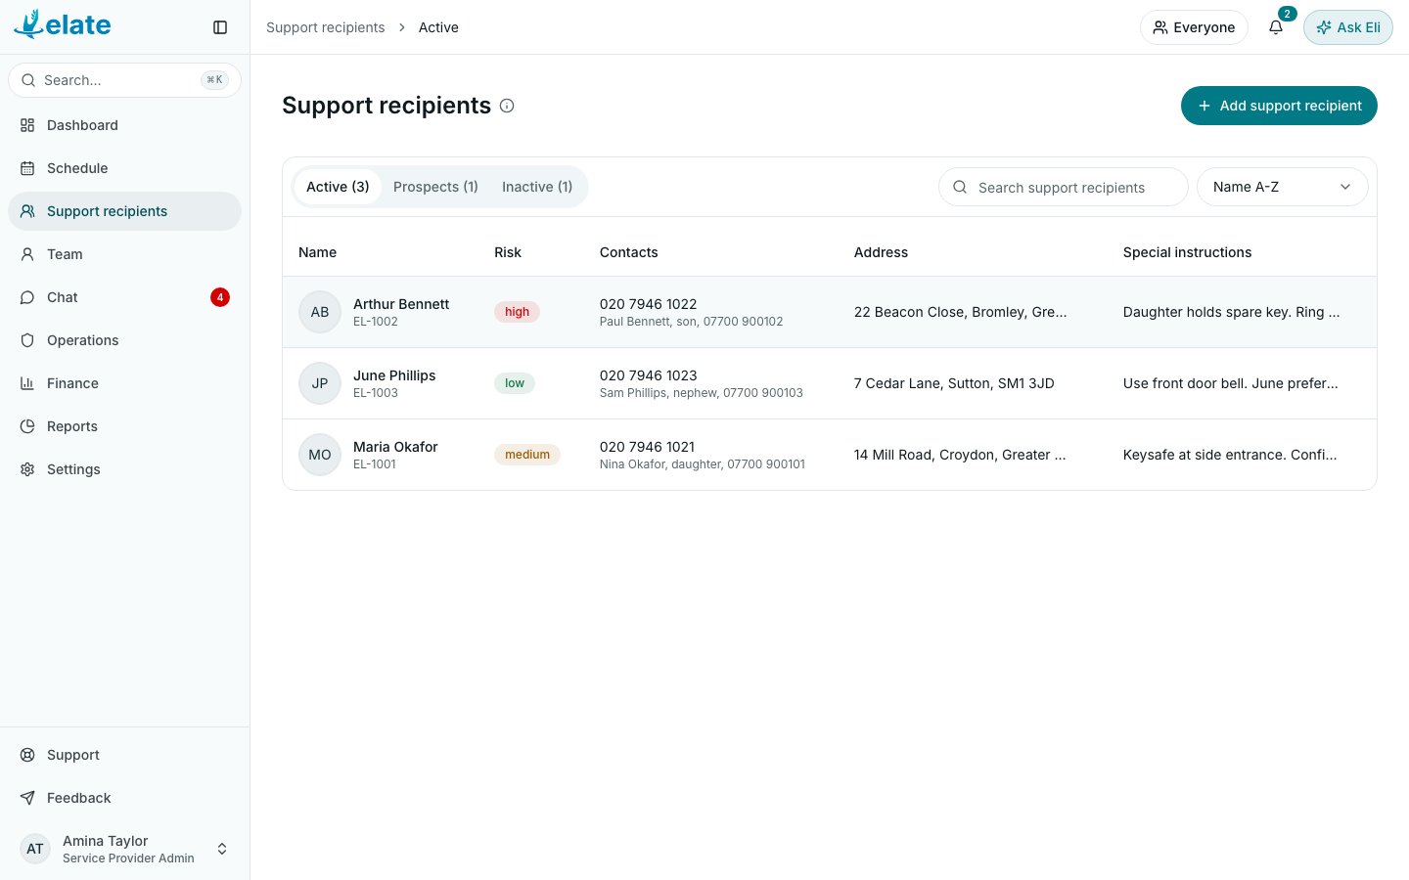
Task: Open Support recipients in the sidebar
Action: [125, 211]
